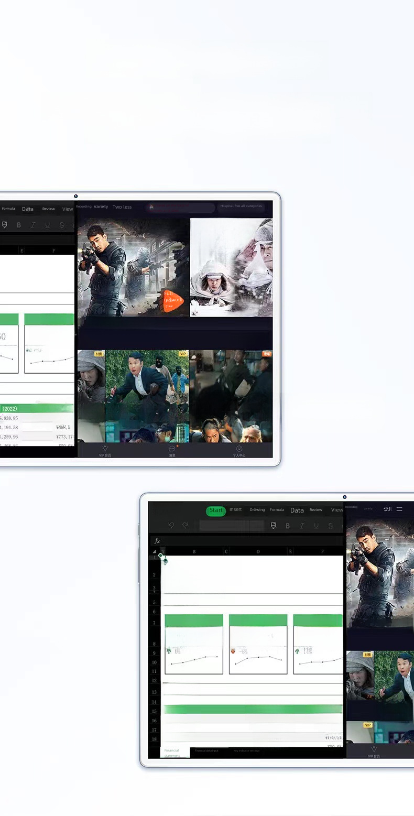Select format painter icon in lower tablet toolbar
The width and height of the screenshot is (414, 816).
tap(273, 526)
